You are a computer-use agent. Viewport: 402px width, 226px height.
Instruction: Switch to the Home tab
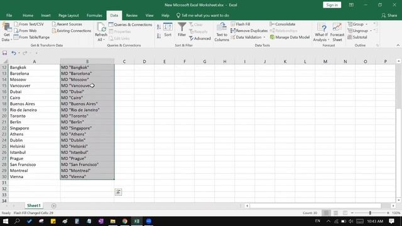[28, 15]
